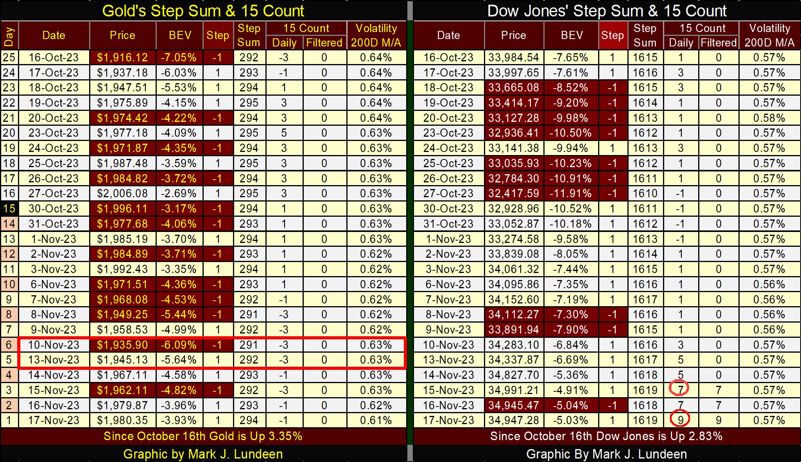The height and width of the screenshot is (462, 801).
Task: Select the red-circled 7 daily count
Action: (x=681, y=390)
